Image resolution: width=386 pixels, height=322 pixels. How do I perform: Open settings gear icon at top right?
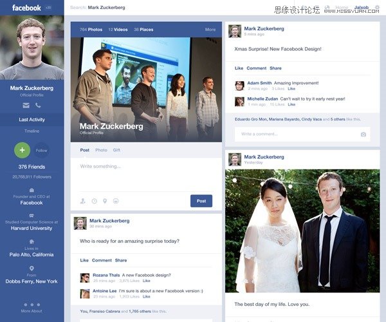pos(377,7)
